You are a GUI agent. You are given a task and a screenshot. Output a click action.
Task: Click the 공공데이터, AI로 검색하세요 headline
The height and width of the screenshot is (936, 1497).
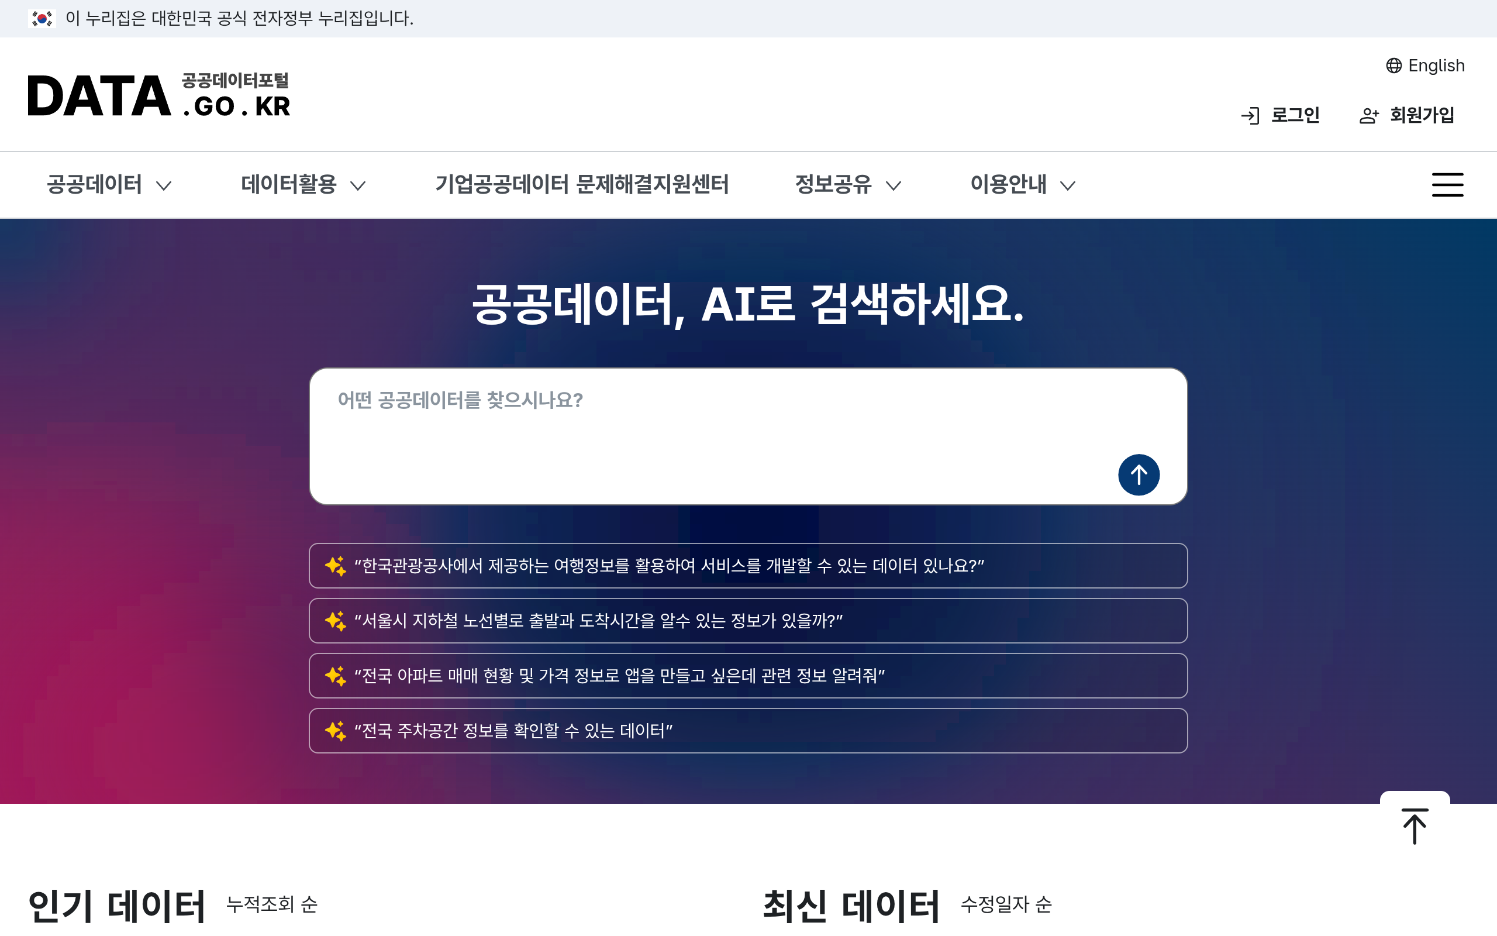coord(748,305)
